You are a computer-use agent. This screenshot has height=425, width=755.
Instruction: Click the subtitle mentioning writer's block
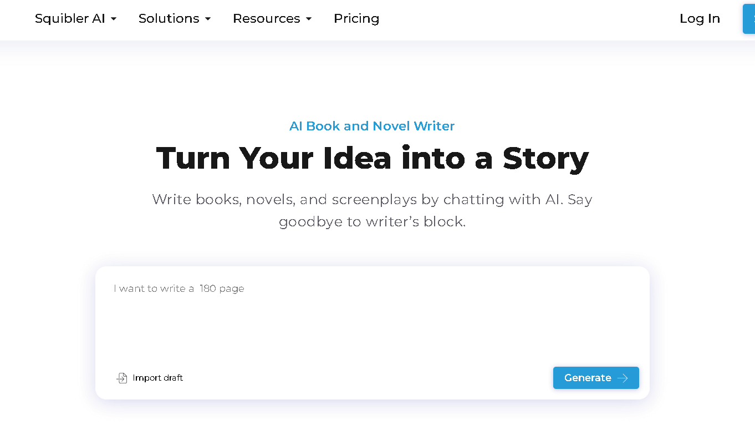pyautogui.click(x=372, y=210)
